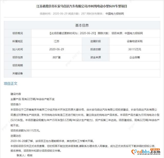Screen dimensions: 164x158
Task: Click the 联系人：杨微 contact line
Action: (25, 155)
